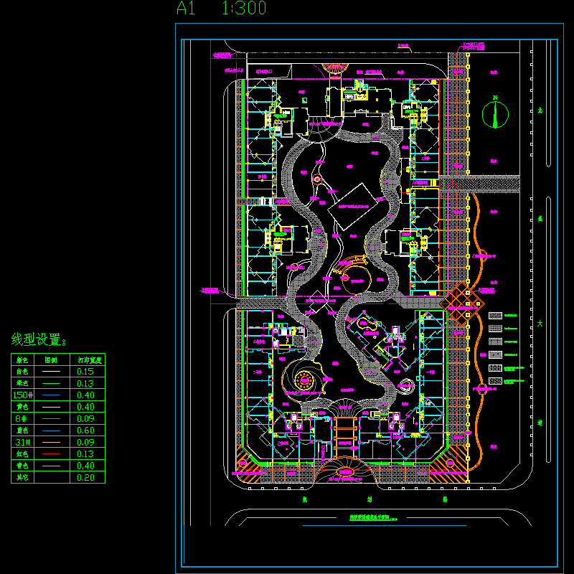The height and width of the screenshot is (574, 574).
Task: Pick the yellow line sample in line table
Action: point(51,407)
